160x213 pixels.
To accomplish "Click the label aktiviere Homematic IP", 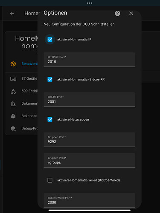I will [x=74, y=39].
